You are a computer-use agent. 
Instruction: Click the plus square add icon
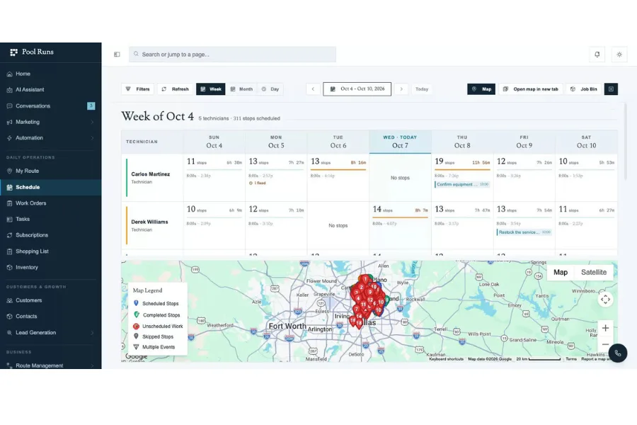pyautogui.click(x=611, y=89)
